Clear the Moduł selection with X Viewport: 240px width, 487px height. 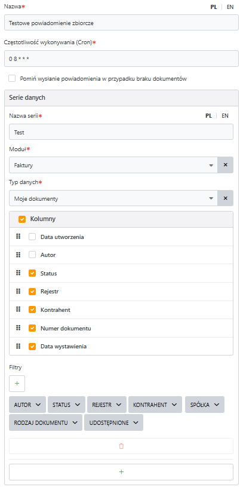coord(226,165)
